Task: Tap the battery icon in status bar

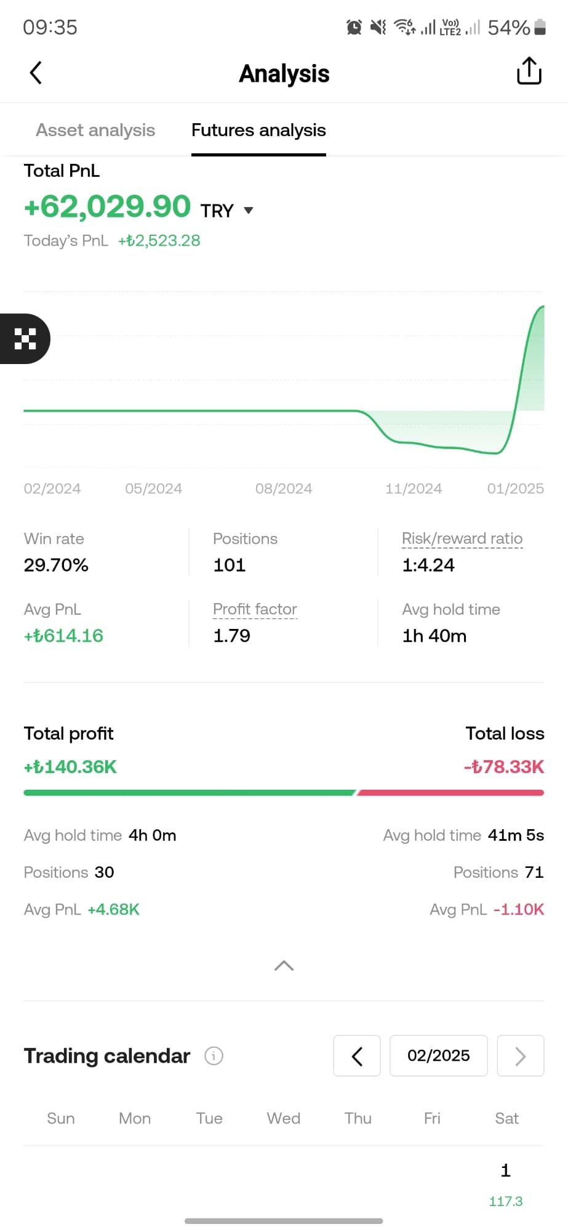Action: click(x=540, y=27)
